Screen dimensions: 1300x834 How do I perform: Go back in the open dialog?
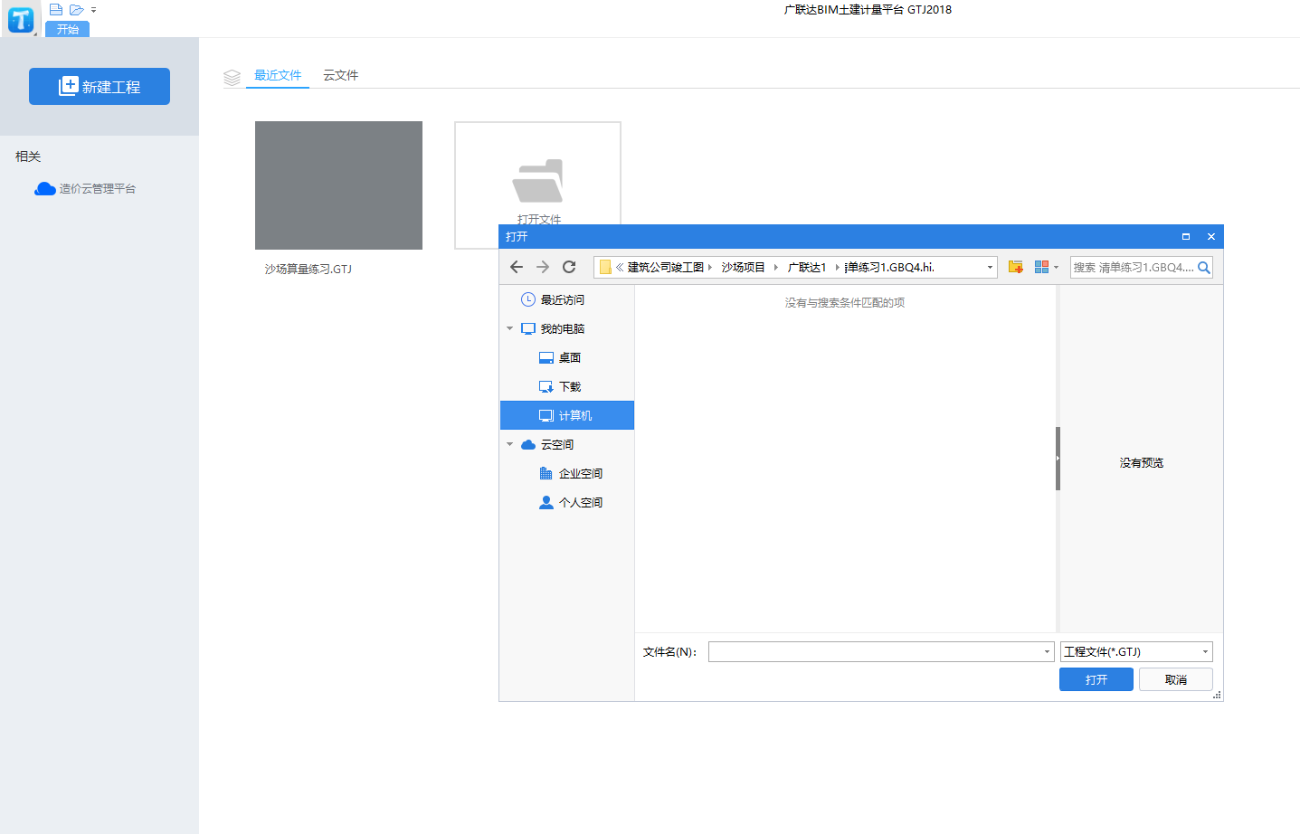coord(517,267)
